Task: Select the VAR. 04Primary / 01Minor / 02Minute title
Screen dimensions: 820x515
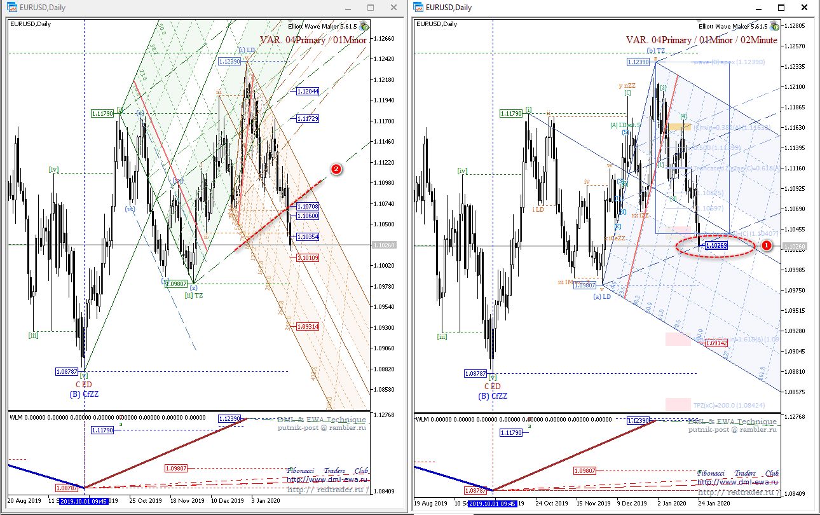Action: pyautogui.click(x=701, y=40)
